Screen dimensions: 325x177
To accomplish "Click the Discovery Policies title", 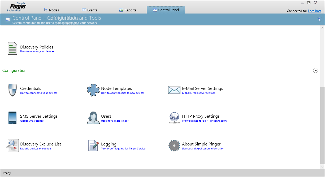I will (x=37, y=47).
